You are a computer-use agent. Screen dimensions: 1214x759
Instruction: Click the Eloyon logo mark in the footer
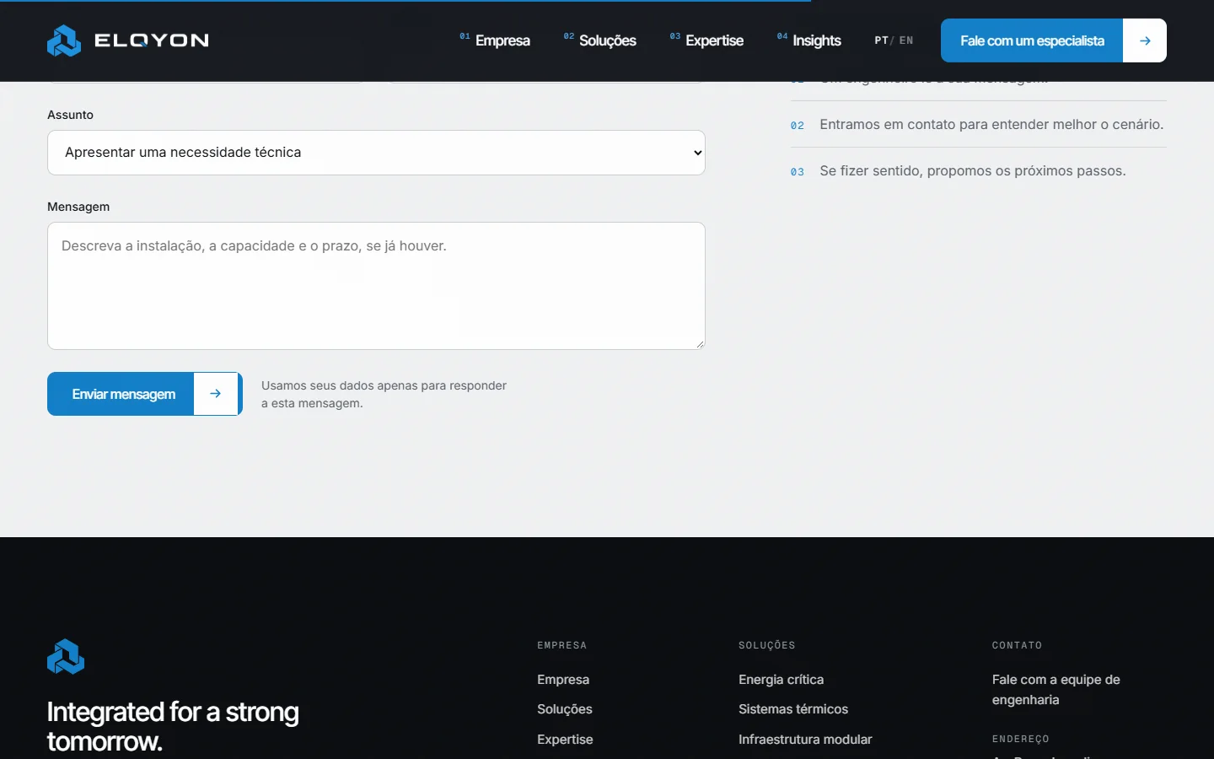[66, 657]
